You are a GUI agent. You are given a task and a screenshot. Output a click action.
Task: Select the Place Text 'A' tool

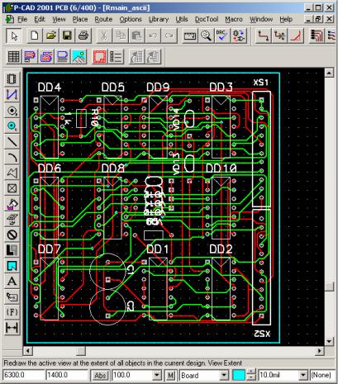(x=12, y=282)
